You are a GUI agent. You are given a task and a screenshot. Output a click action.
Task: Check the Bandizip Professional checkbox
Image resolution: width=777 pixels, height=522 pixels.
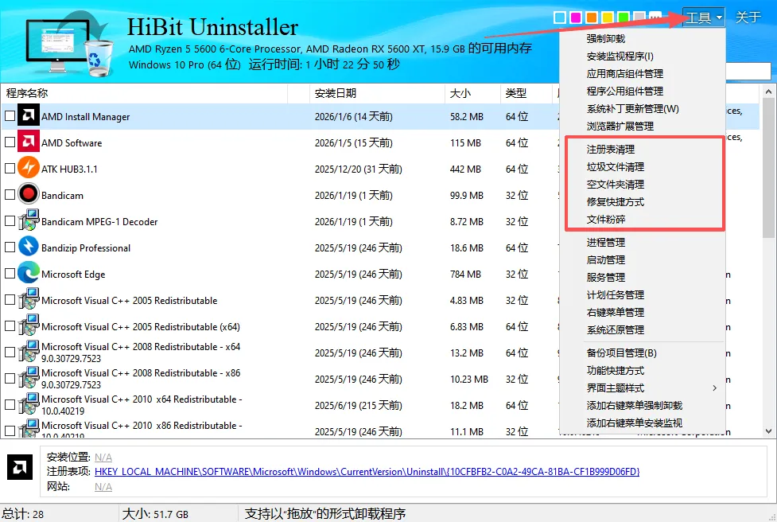[x=10, y=247]
